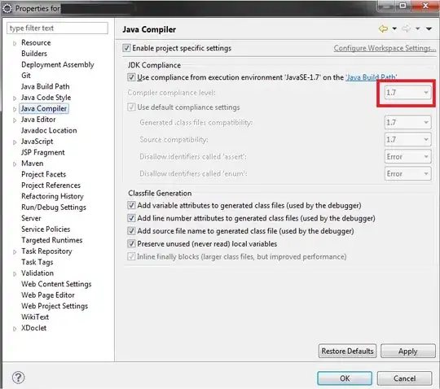This screenshot has height=389, width=440.
Task: Open the back history dropdown arrow
Action: 394,28
